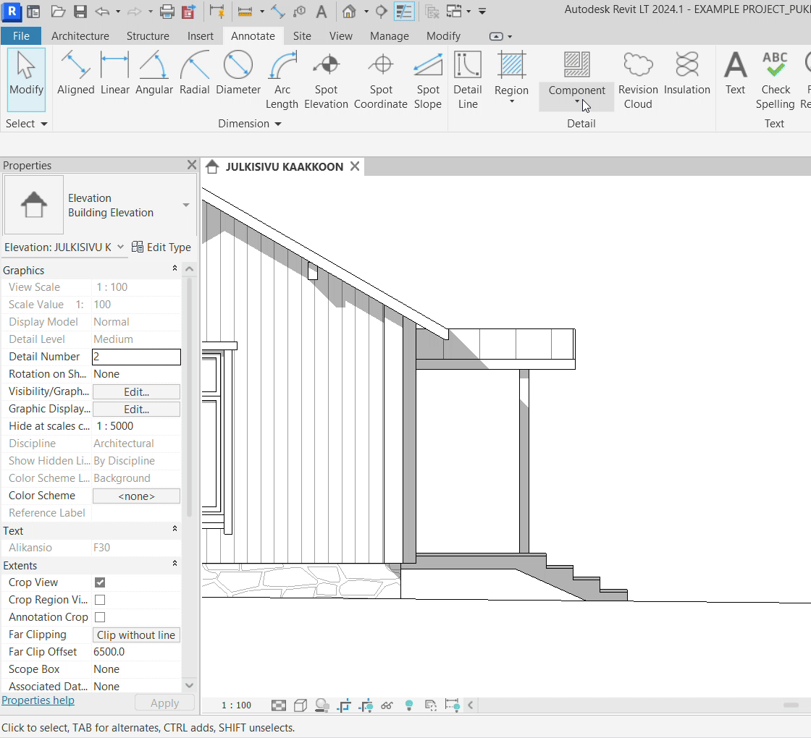Click the Detail Number input field
This screenshot has height=738, width=811.
[136, 357]
